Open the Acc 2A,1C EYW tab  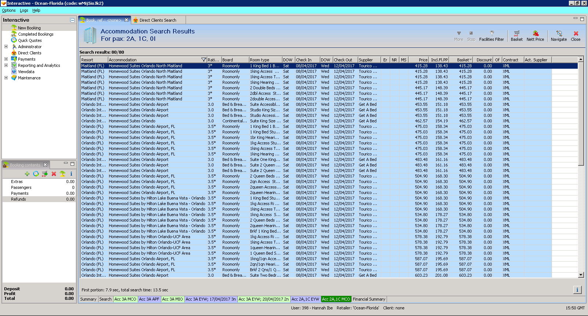[305, 299]
